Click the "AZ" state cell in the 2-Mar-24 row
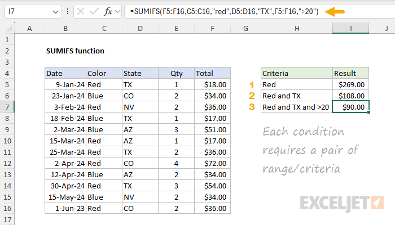 (141, 129)
